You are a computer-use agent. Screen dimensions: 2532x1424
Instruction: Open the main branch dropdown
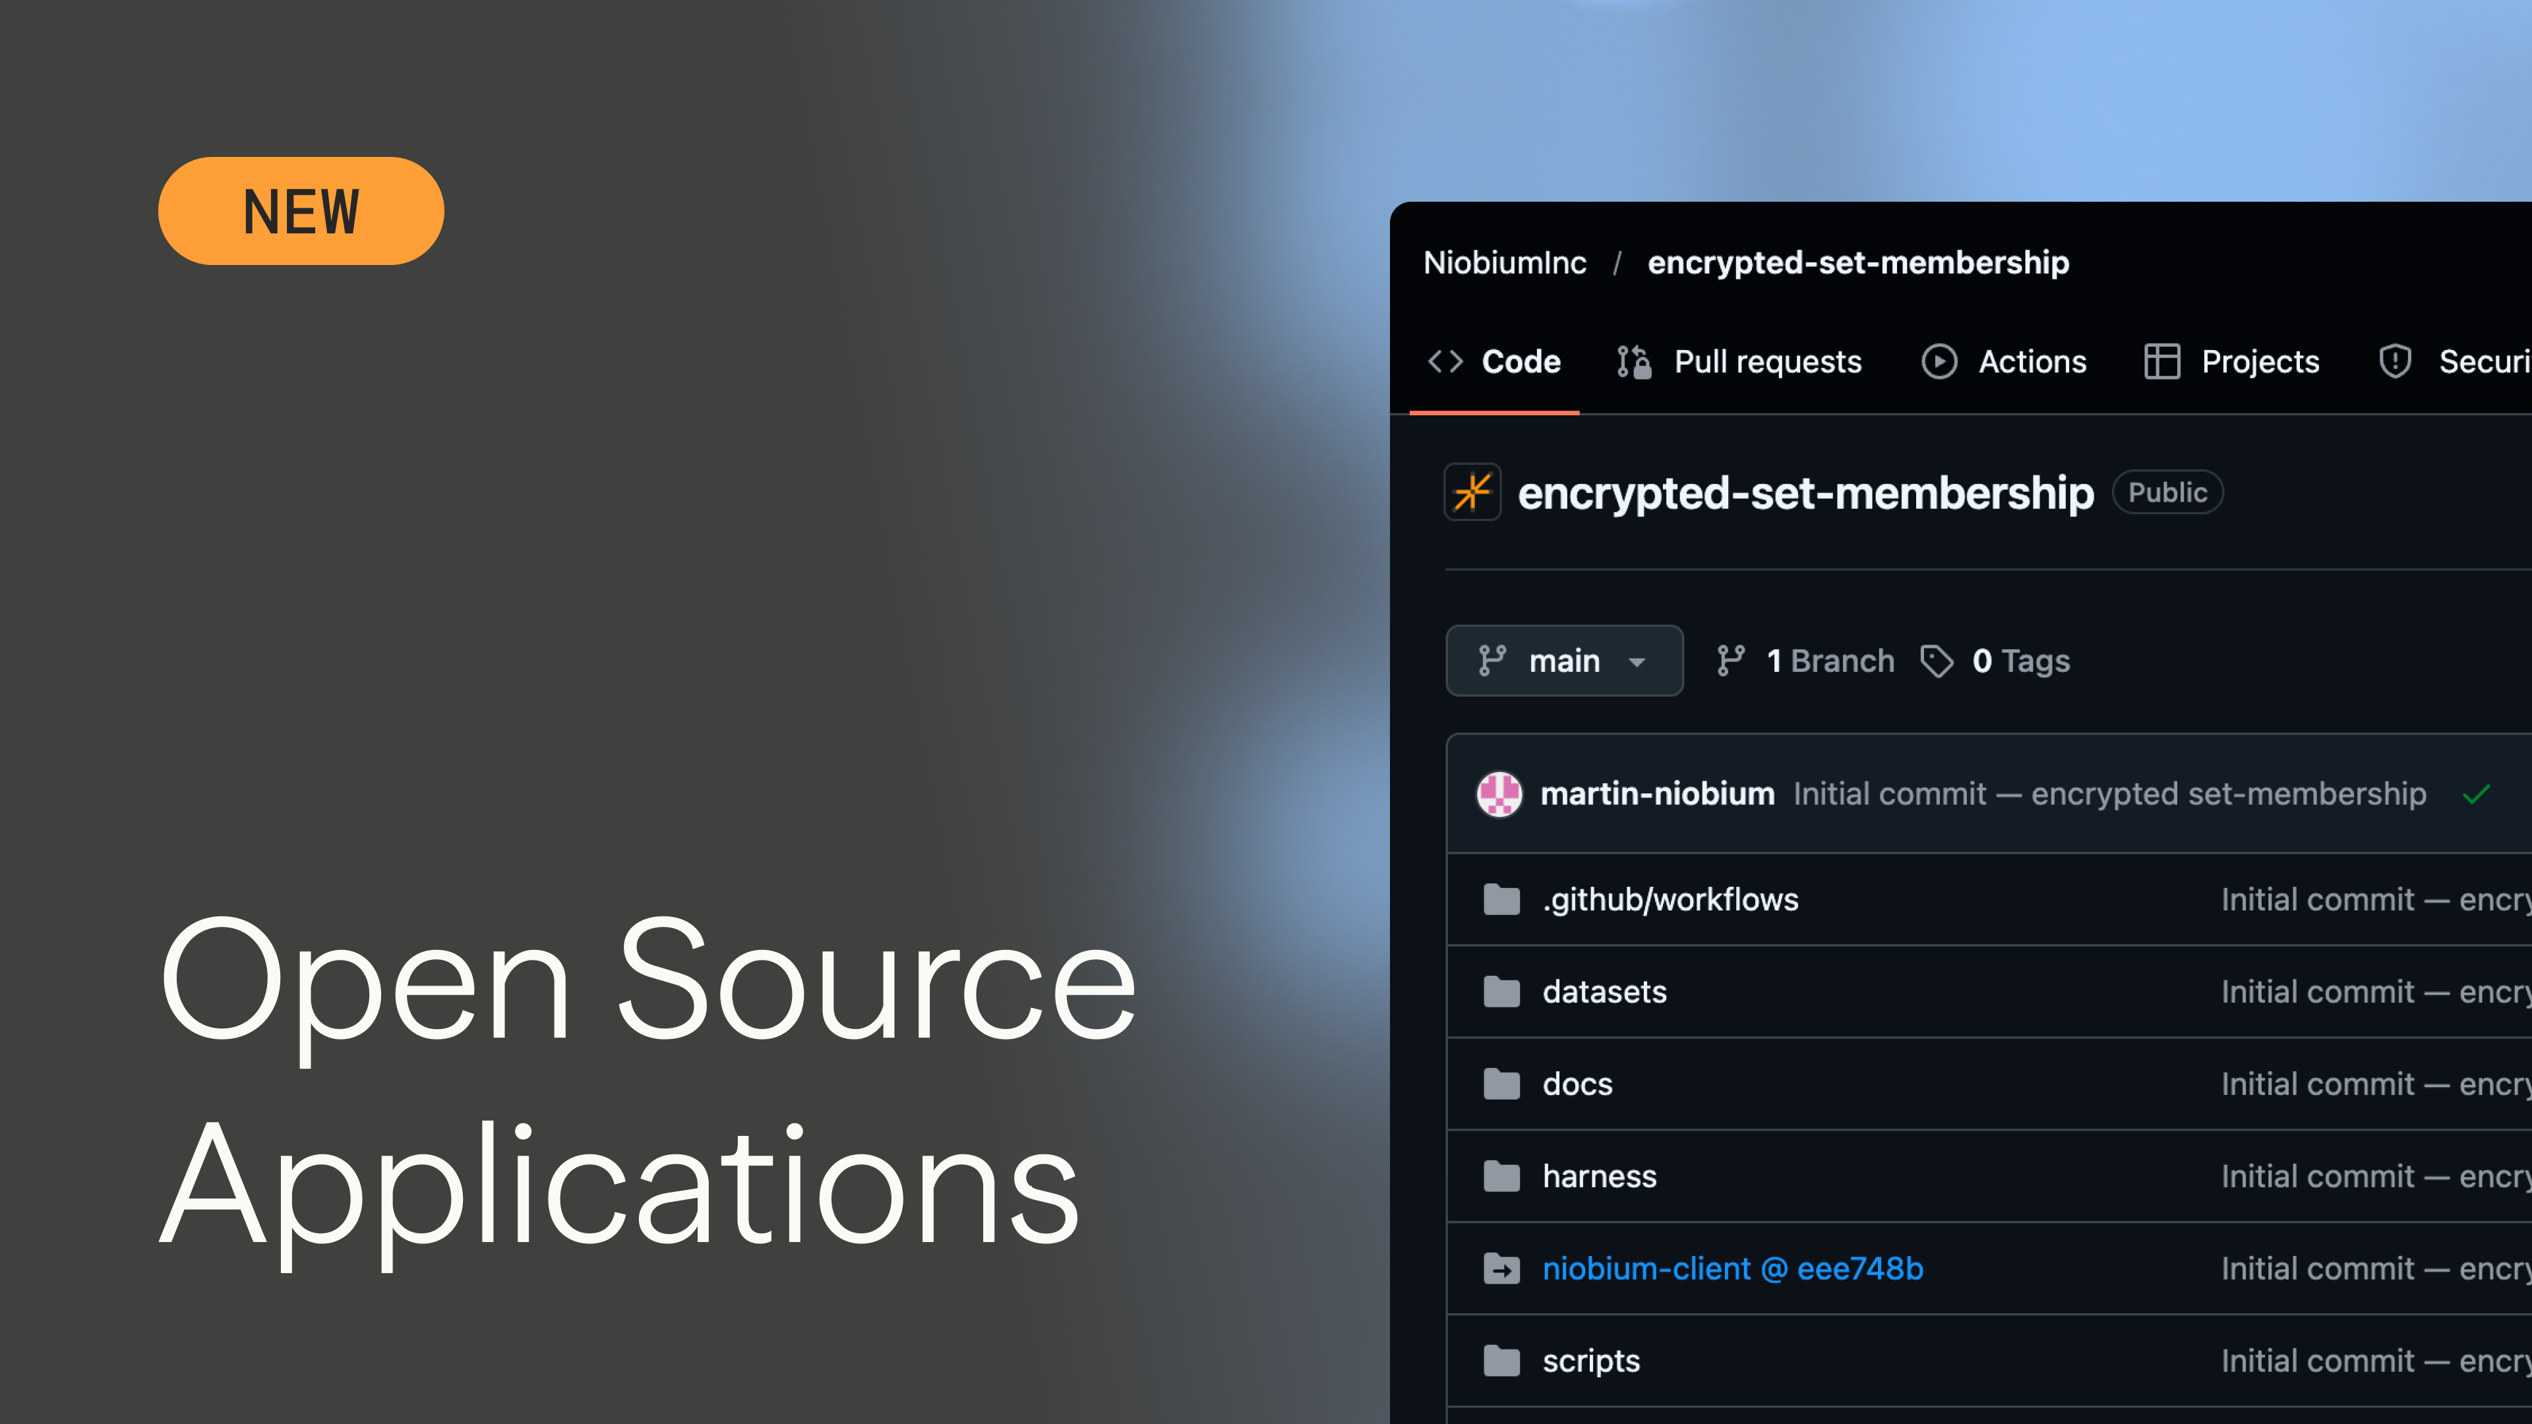1564,661
